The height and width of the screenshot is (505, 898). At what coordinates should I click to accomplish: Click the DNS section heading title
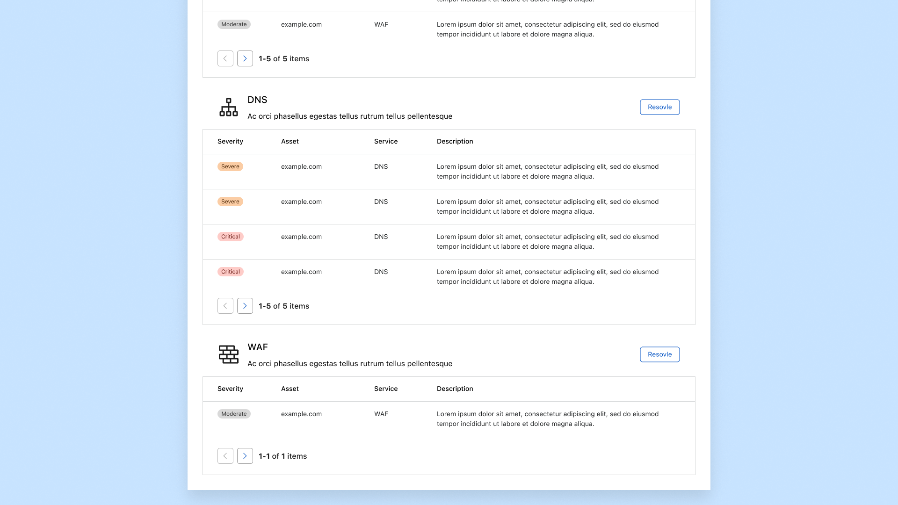pyautogui.click(x=257, y=100)
